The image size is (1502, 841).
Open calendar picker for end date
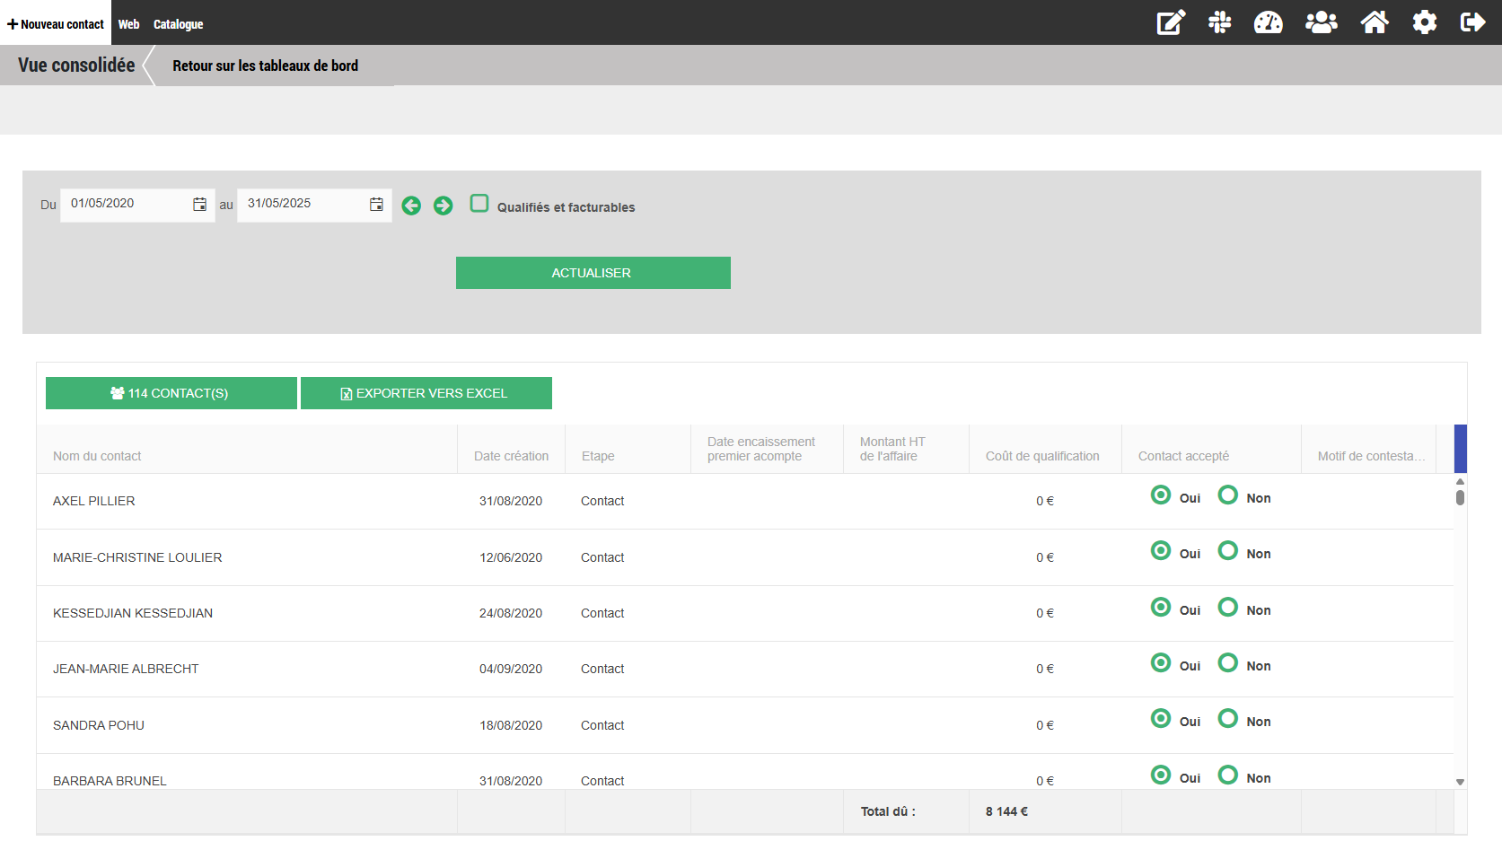pos(376,205)
